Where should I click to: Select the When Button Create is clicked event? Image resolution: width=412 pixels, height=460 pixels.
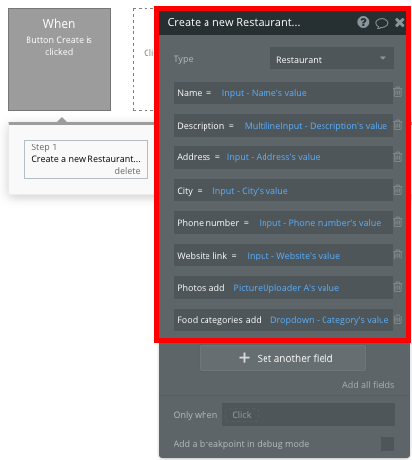pos(59,59)
